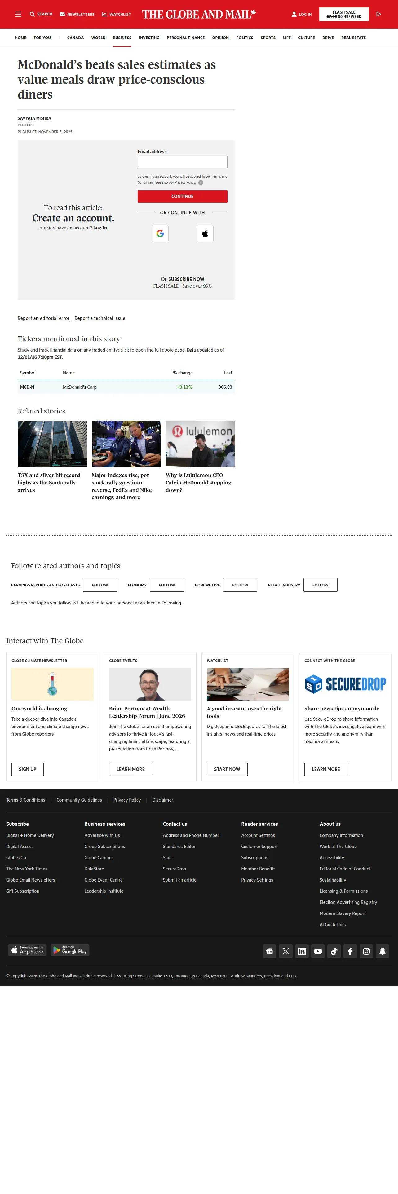Image resolution: width=398 pixels, height=1194 pixels.
Task: Click the Following link
Action: point(171,603)
